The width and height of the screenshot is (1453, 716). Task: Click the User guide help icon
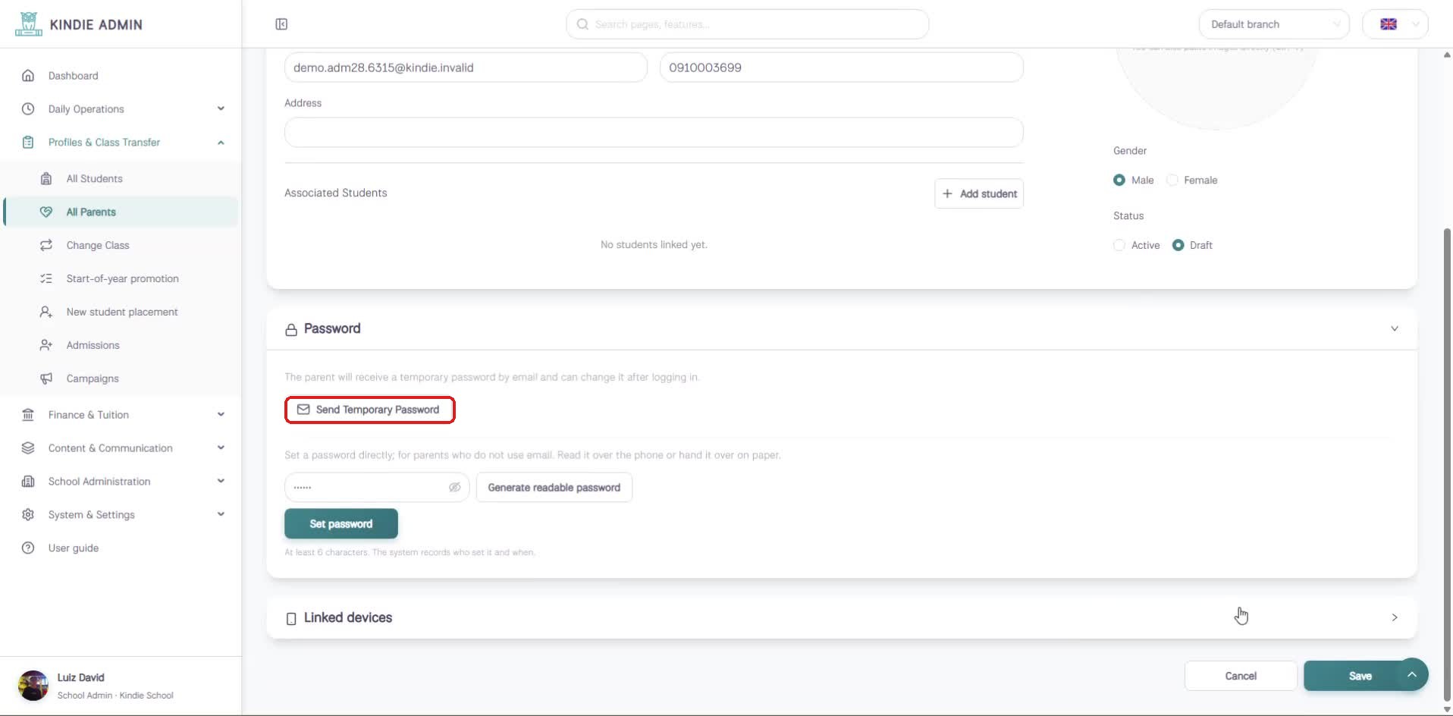28,548
